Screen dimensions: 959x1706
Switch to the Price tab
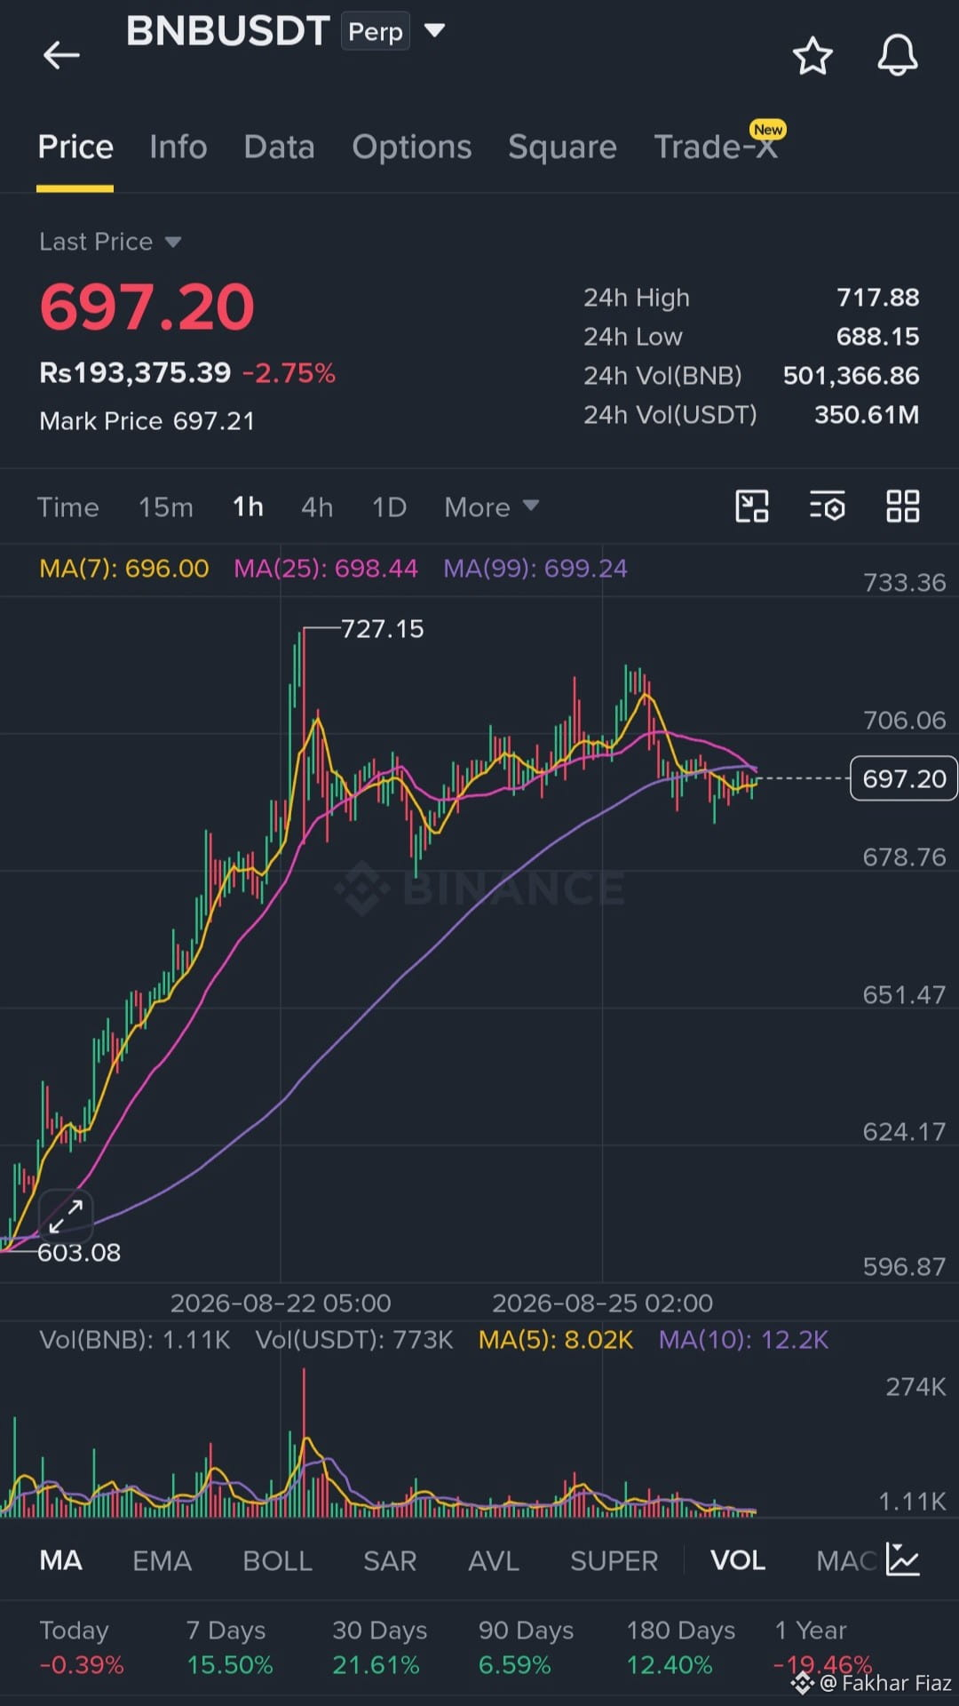pyautogui.click(x=75, y=147)
